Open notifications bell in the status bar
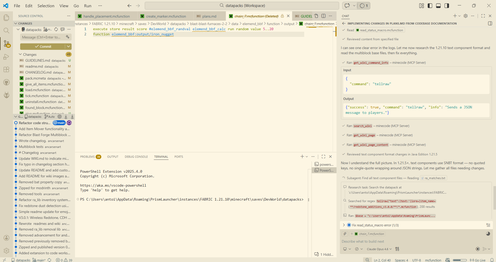The height and width of the screenshot is (262, 496). pyautogui.click(x=492, y=260)
